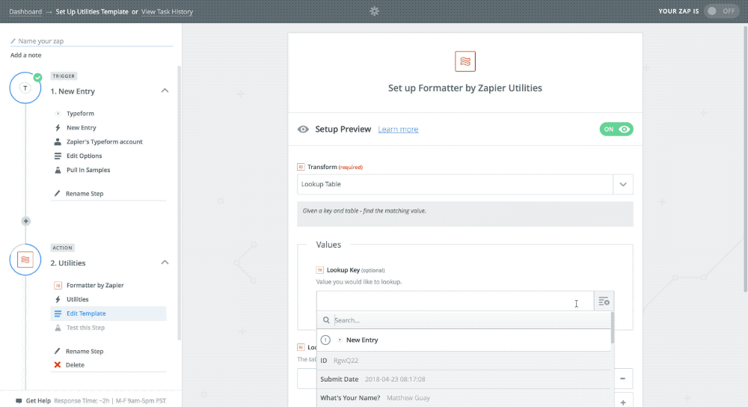Click the insert field icon beside Lookup Key
The image size is (748, 407).
[604, 302]
